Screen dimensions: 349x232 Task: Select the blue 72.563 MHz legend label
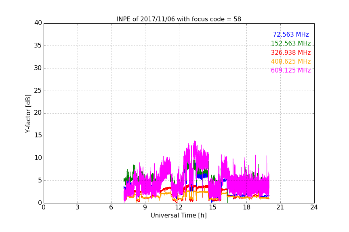pyautogui.click(x=291, y=34)
